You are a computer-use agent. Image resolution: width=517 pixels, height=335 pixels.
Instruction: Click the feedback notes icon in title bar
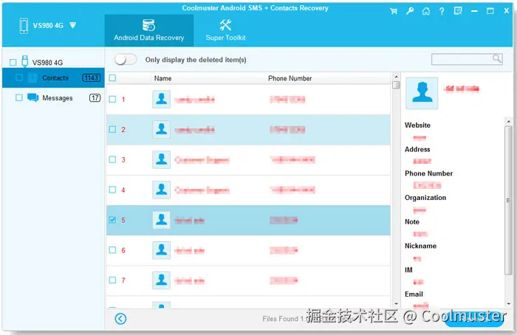click(x=458, y=11)
